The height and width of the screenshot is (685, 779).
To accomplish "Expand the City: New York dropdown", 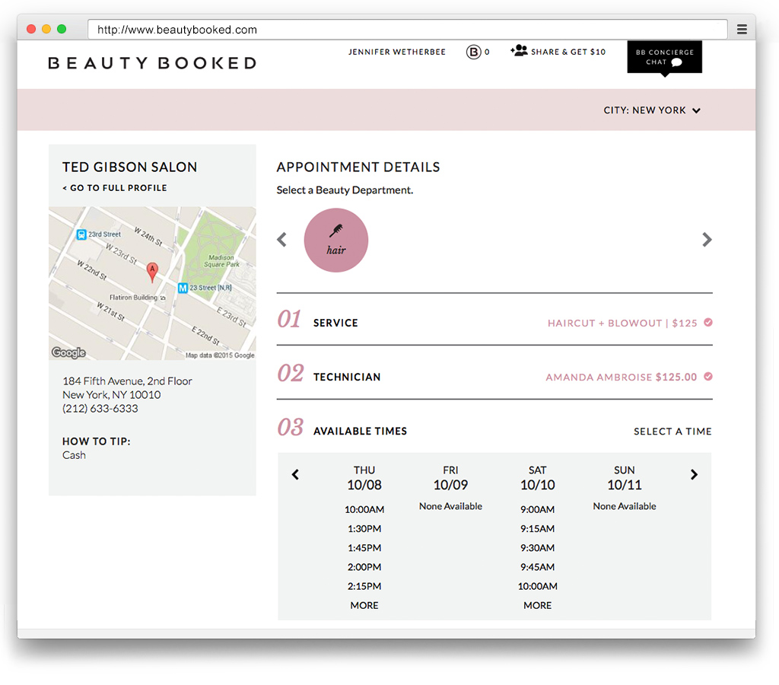I will [652, 110].
